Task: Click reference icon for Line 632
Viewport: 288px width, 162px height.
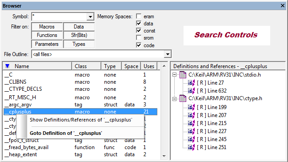Action: (191, 91)
